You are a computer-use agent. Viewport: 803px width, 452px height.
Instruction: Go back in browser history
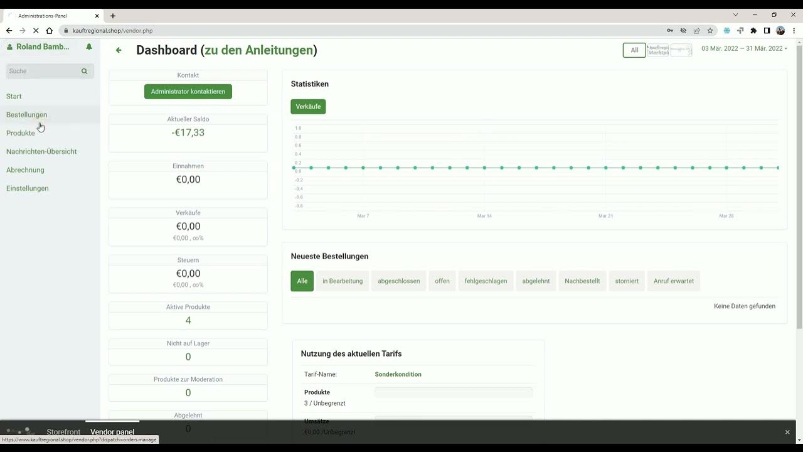pos(9,30)
